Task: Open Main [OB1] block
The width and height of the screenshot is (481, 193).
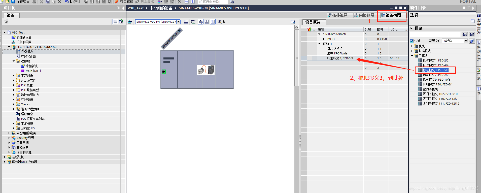Action: click(33, 71)
